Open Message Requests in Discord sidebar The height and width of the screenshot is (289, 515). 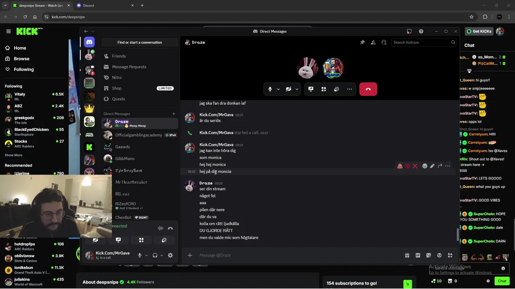coord(140,67)
